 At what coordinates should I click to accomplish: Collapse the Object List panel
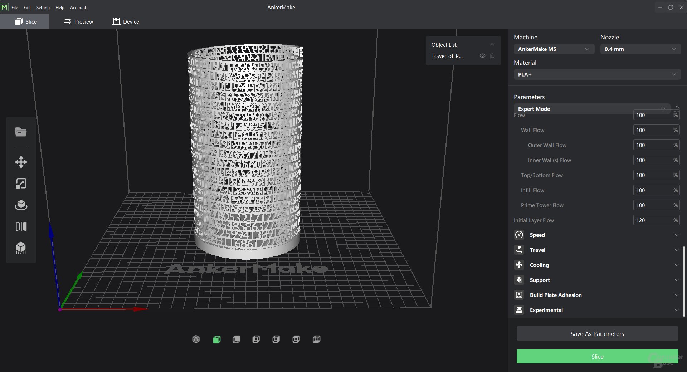[492, 45]
